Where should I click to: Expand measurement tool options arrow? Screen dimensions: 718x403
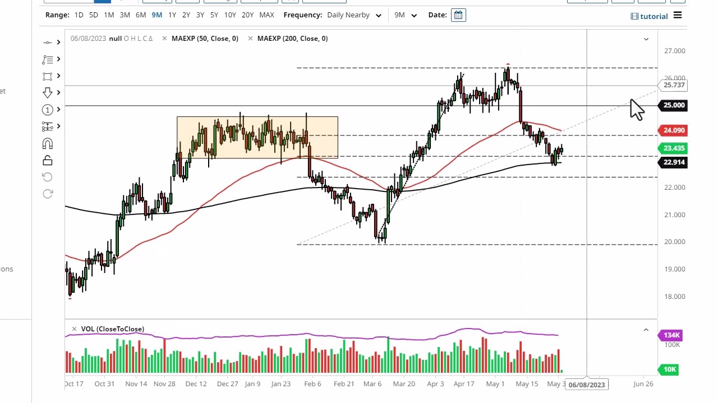coord(58,126)
